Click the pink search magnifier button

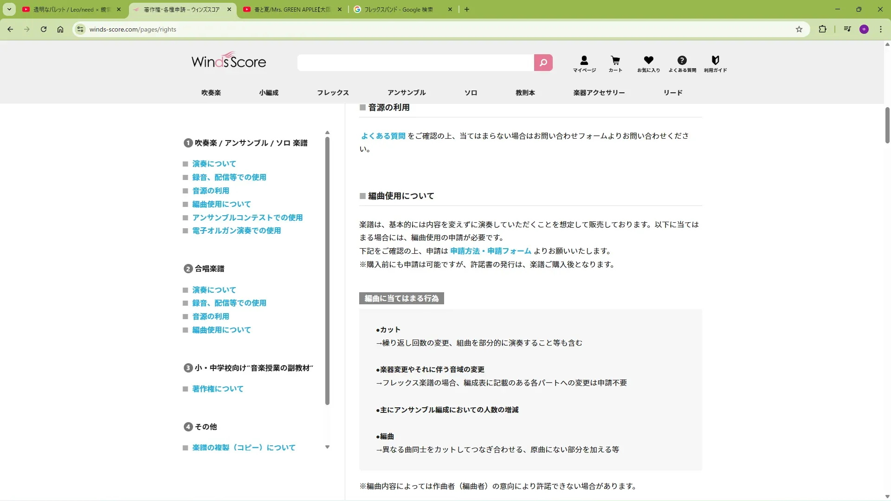pos(543,63)
